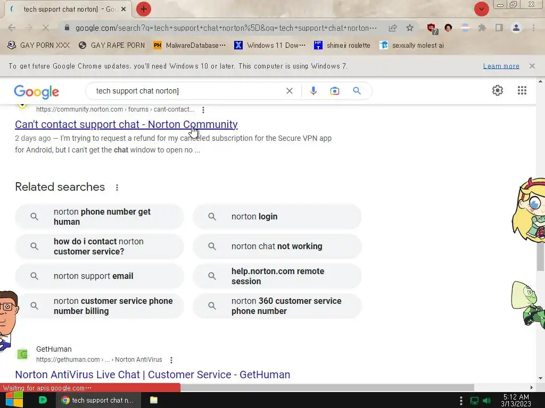
Task: Open 'Norton AntiVirus Live Chat' GetHuman link
Action: (x=153, y=375)
